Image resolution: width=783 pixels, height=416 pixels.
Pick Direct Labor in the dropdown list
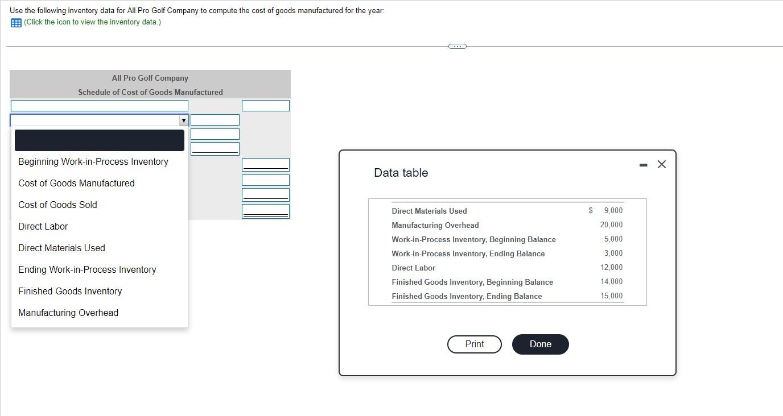click(43, 226)
